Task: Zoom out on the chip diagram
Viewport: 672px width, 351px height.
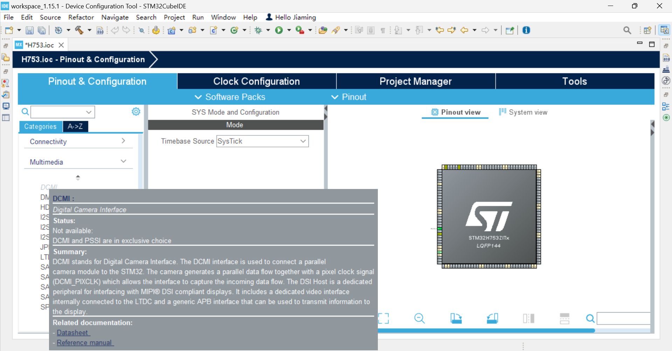Action: click(x=419, y=318)
